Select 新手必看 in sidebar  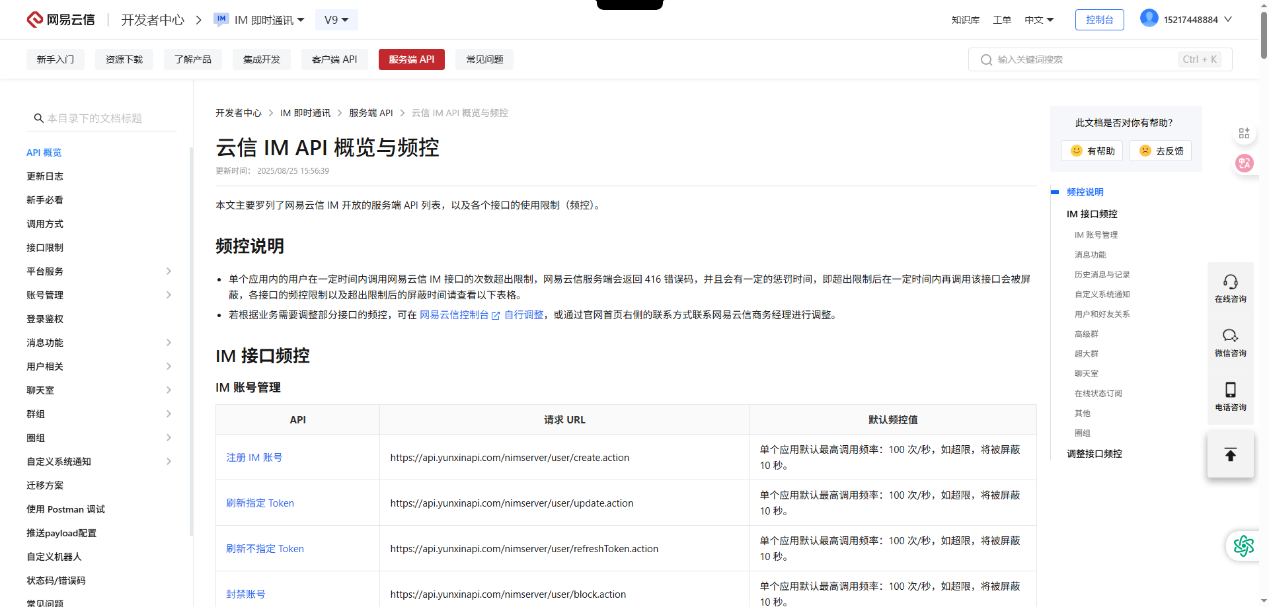(x=45, y=200)
